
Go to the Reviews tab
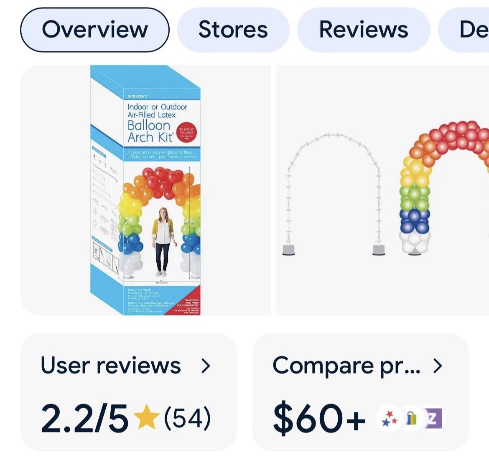click(x=364, y=30)
